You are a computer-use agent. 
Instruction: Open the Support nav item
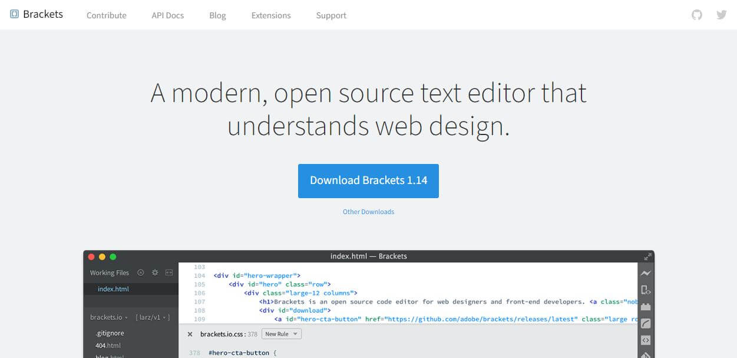[331, 15]
